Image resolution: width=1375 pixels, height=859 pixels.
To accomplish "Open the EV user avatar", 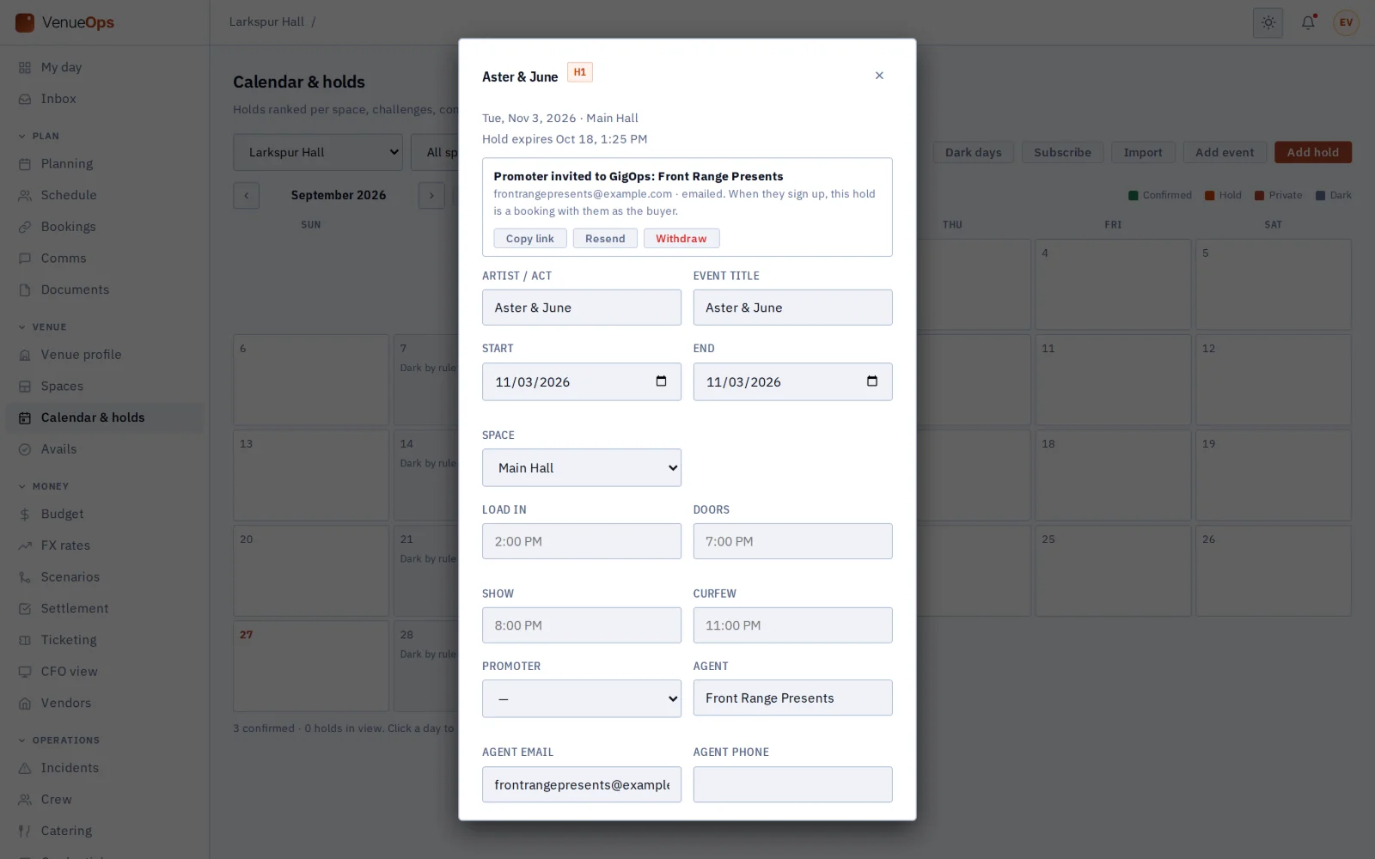I will click(1346, 22).
